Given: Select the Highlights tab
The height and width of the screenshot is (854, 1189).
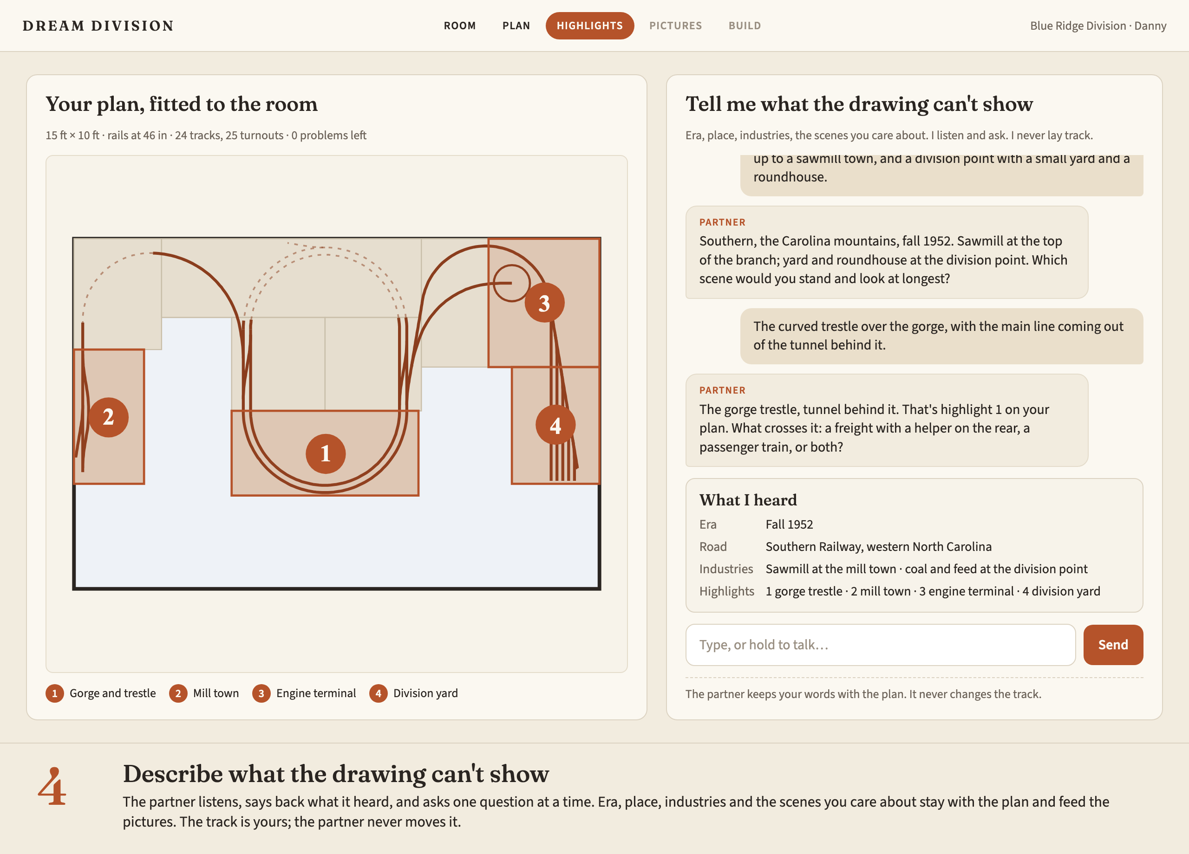Looking at the screenshot, I should [x=589, y=26].
